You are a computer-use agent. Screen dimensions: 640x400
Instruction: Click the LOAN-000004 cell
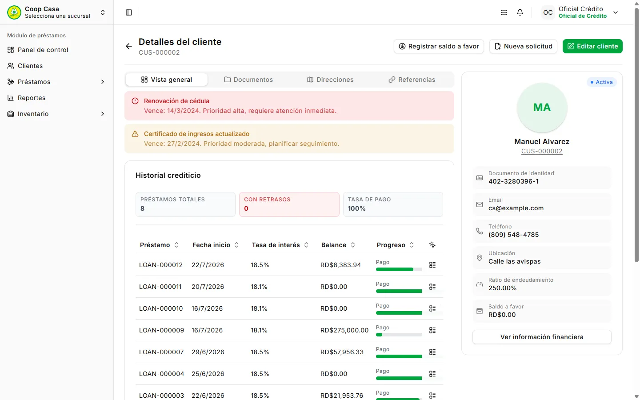(161, 374)
